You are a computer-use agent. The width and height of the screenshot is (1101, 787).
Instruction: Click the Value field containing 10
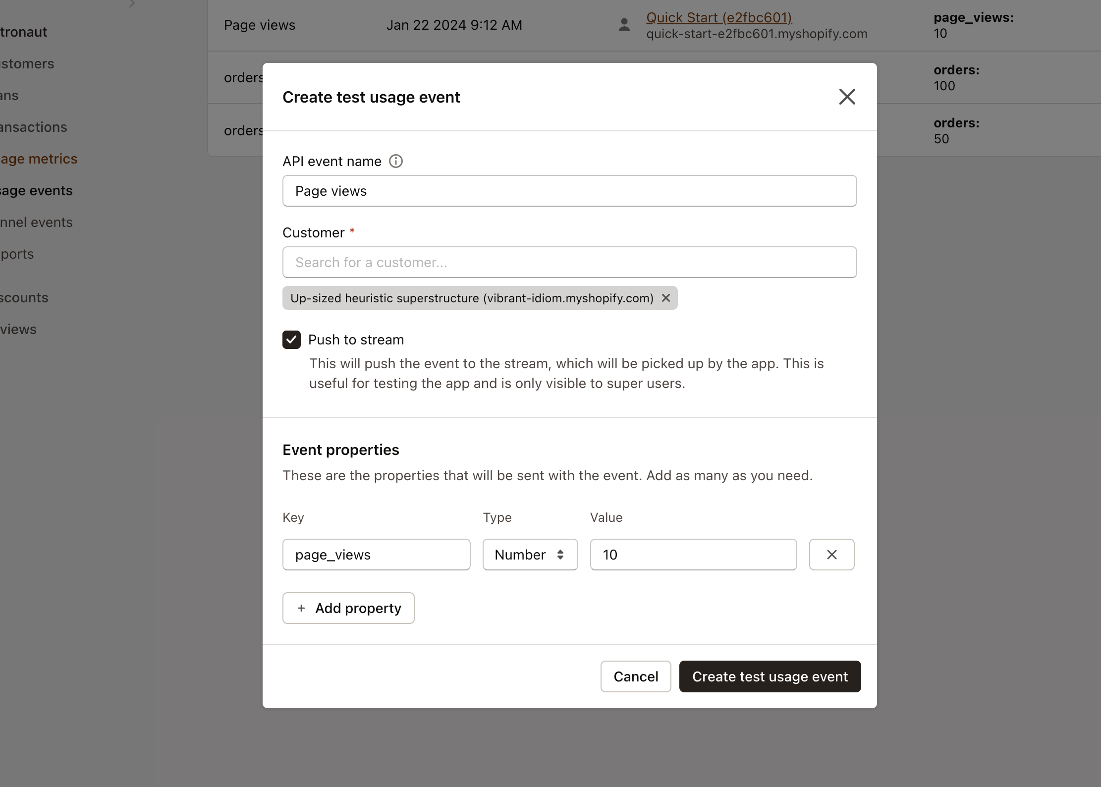(692, 555)
